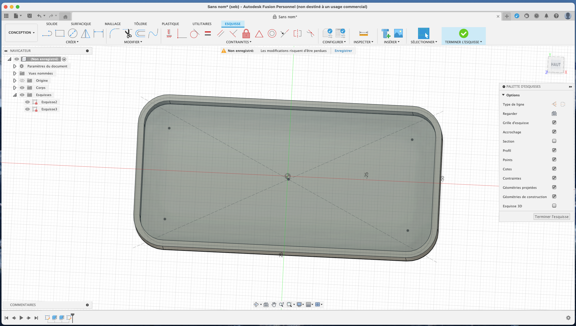
Task: Click the Select tool icon
Action: 423,33
